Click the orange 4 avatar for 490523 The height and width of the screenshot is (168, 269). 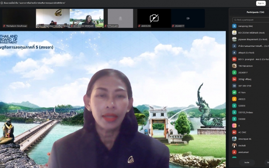point(234,99)
